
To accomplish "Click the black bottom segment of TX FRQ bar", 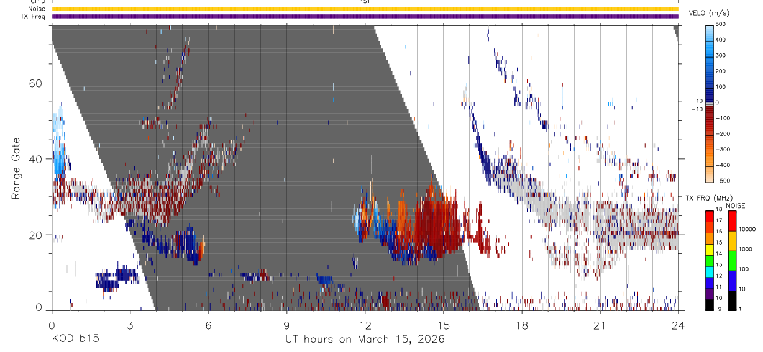I will (710, 305).
